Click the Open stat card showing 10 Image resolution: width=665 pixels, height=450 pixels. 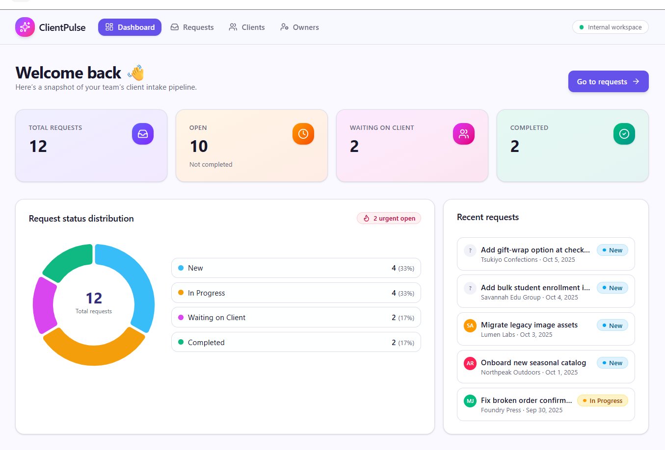[252, 146]
